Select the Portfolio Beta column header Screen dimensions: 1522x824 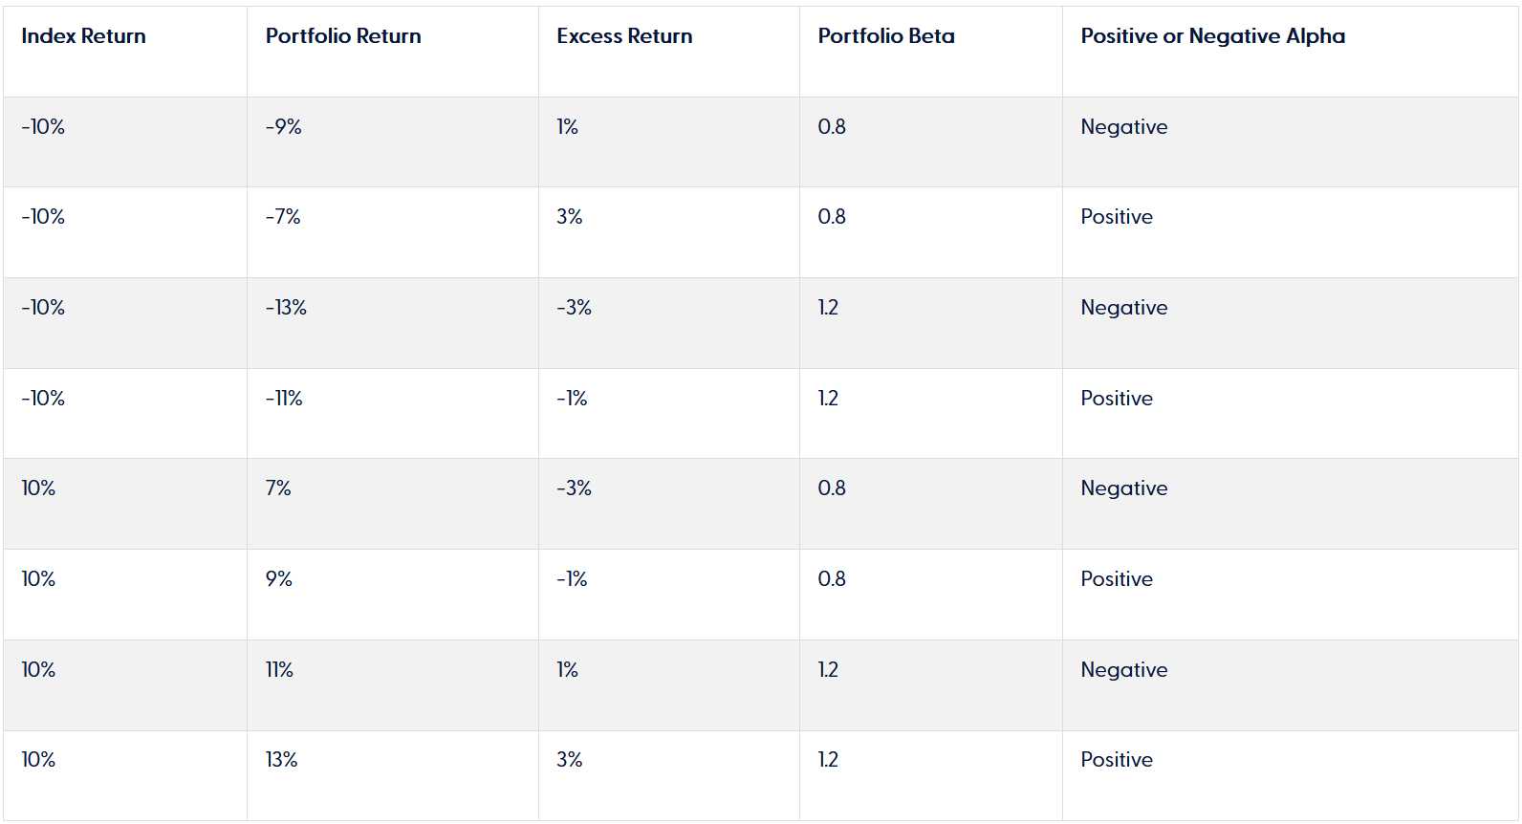[885, 36]
